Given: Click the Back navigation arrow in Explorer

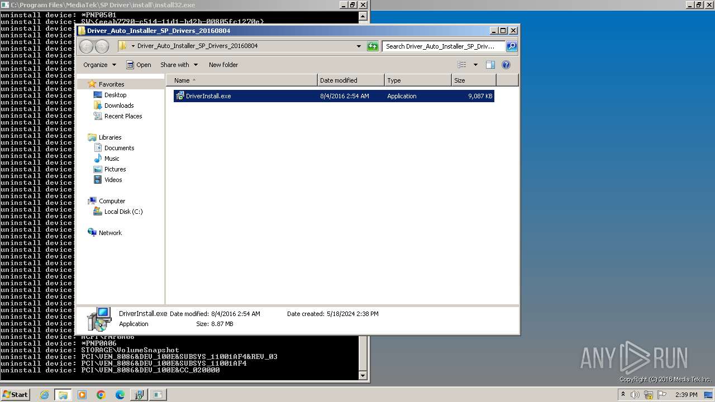Looking at the screenshot, I should point(86,46).
